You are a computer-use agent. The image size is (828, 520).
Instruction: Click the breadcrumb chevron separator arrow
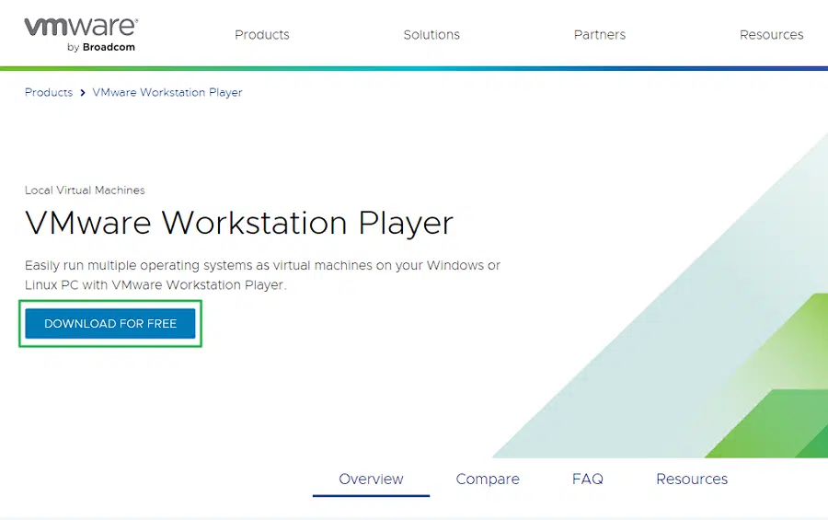coord(83,93)
